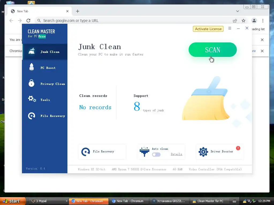
Task: Click the Driver Booster gear icon
Action: coord(203,152)
